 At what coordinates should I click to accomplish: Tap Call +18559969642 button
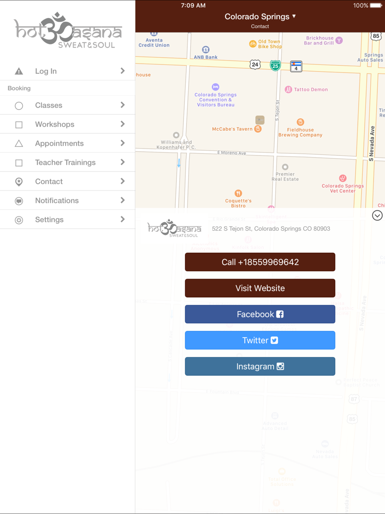point(260,262)
